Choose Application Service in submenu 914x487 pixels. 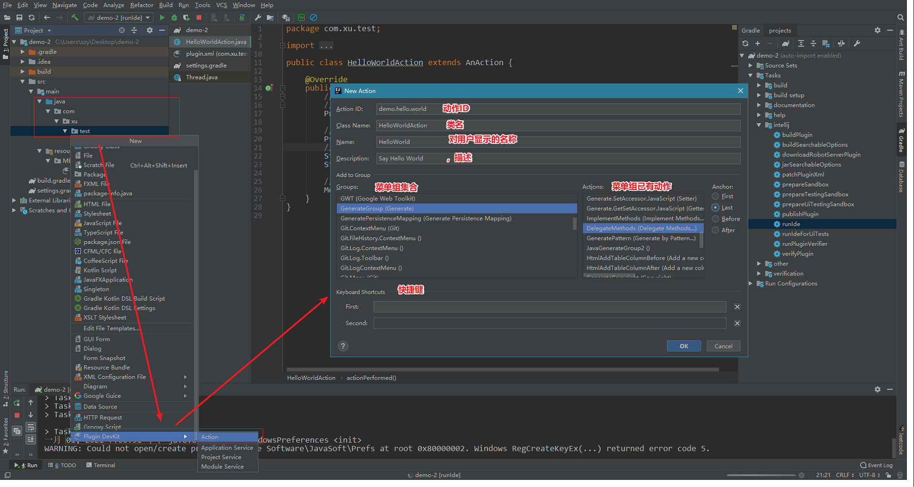tap(228, 448)
